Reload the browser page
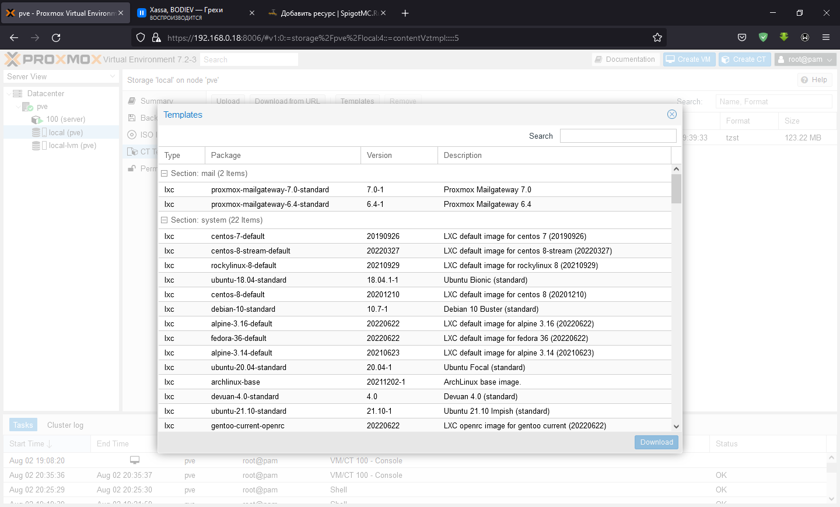 point(56,37)
